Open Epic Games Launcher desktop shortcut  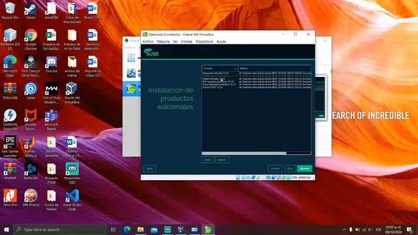[x=10, y=146]
